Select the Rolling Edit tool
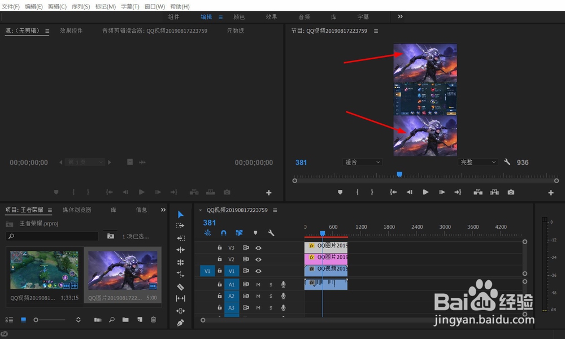 pyautogui.click(x=181, y=250)
